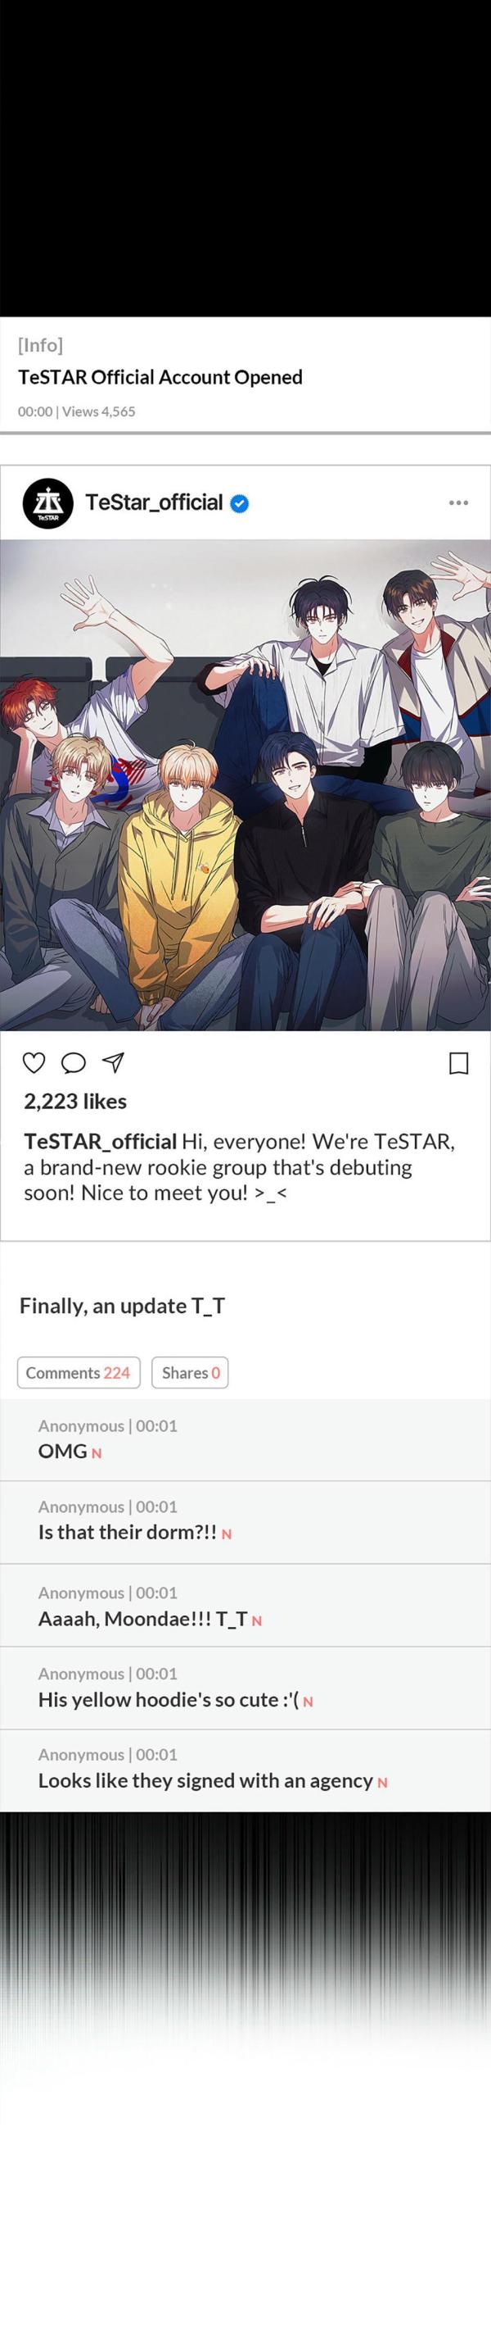Open the group photo post image
Screen dimensions: 491x2336
(245, 785)
